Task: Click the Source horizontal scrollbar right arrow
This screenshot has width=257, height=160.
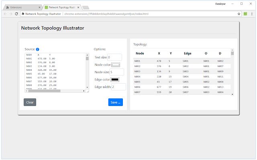Action: (84, 91)
